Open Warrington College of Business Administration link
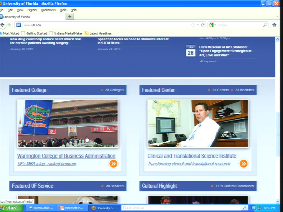Screen dimensions: 283x212 click(66, 156)
